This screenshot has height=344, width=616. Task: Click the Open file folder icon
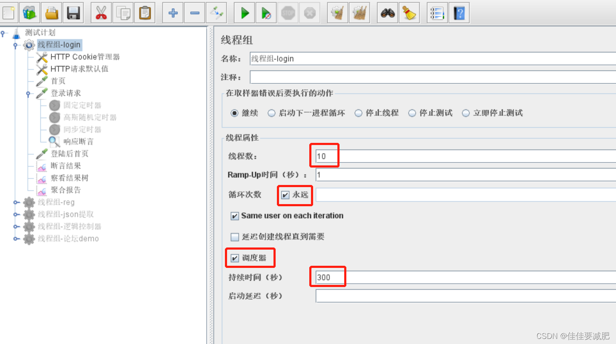tap(52, 13)
